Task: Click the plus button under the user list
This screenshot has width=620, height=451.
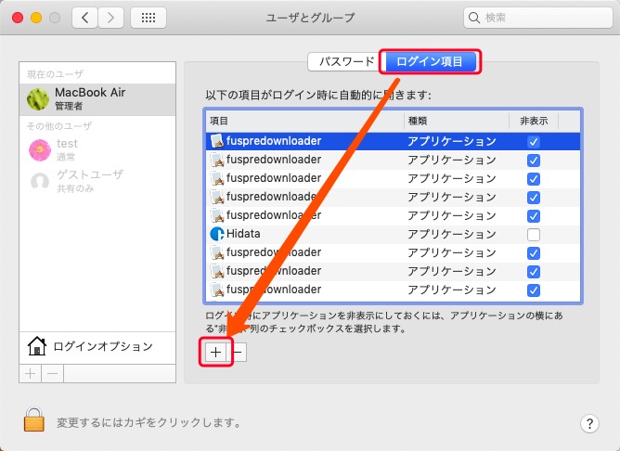Action: (x=31, y=373)
